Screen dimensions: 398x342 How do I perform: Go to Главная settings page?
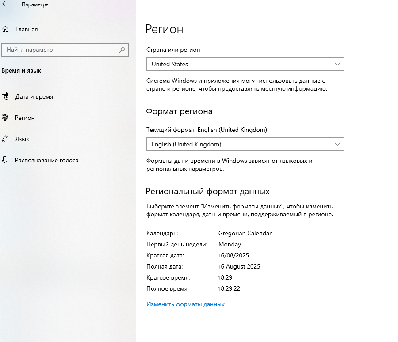point(27,29)
